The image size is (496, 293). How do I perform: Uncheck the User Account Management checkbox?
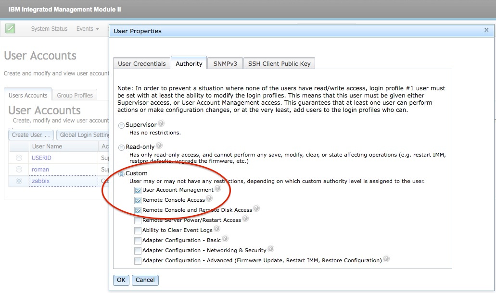click(138, 190)
